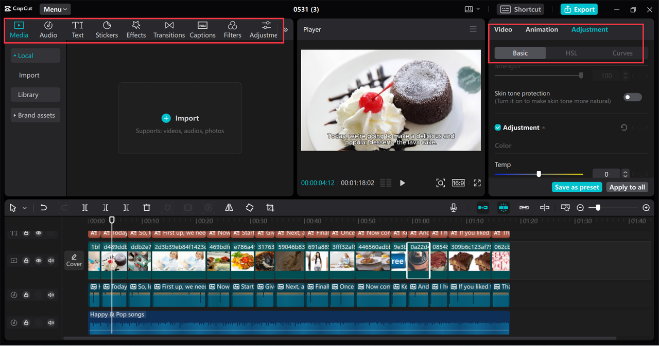Open the Effects panel
The image size is (659, 346).
pyautogui.click(x=136, y=30)
